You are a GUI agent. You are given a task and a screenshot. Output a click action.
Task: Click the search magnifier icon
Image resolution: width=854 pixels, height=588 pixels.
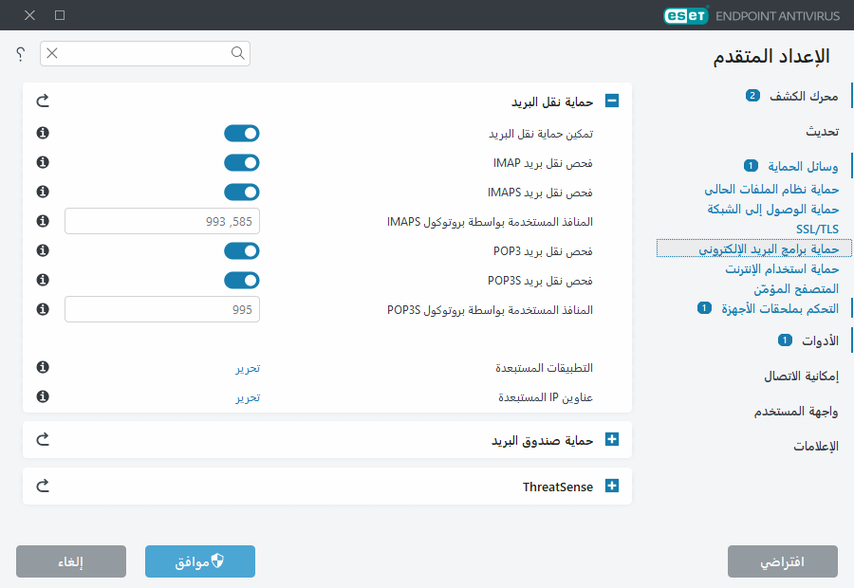point(237,54)
